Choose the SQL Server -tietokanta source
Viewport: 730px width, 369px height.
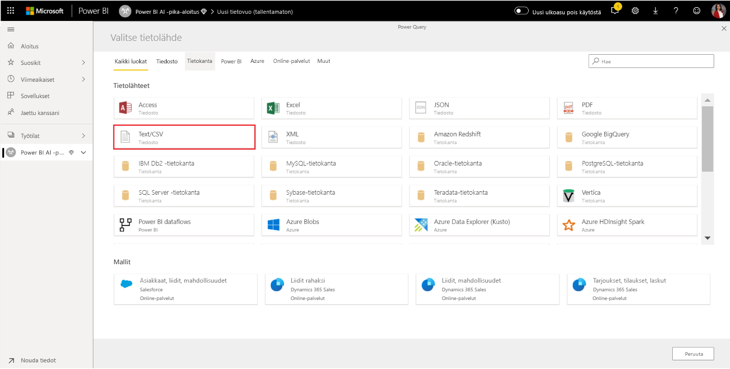(x=184, y=196)
